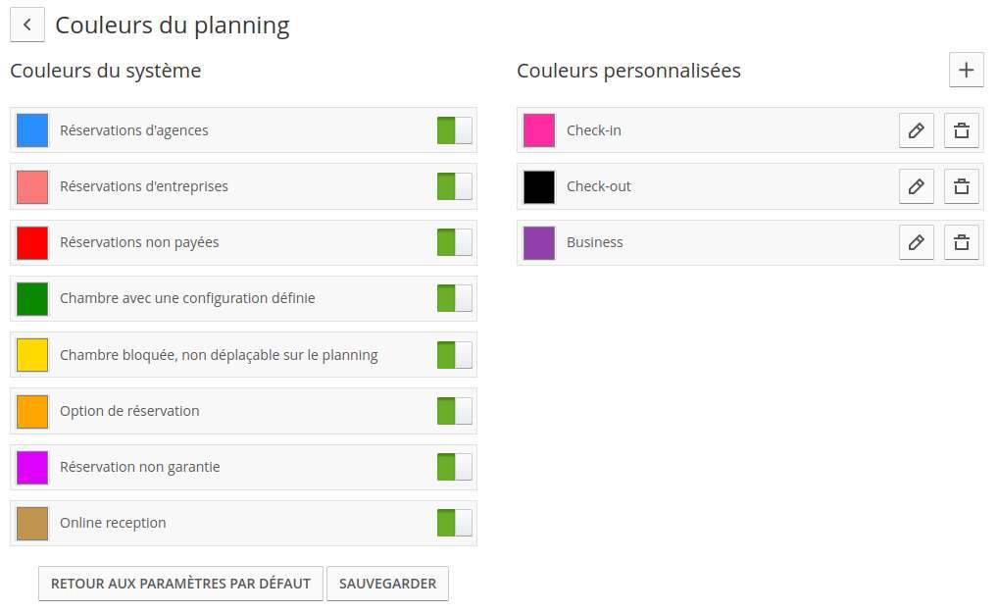The width and height of the screenshot is (997, 613).
Task: Toggle Réservation non garantie switch
Action: [455, 467]
